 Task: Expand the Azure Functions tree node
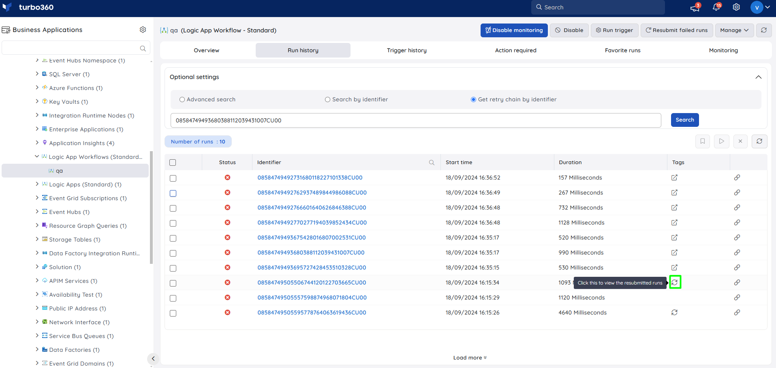click(x=37, y=88)
